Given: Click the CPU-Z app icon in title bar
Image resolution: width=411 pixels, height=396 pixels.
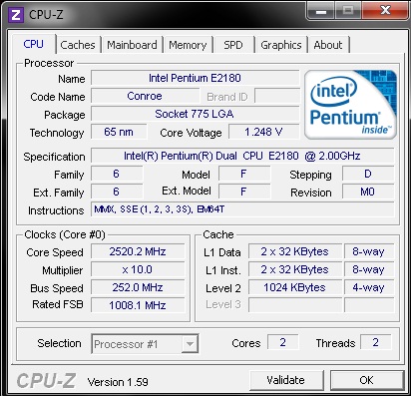Looking at the screenshot, I should tap(16, 15).
